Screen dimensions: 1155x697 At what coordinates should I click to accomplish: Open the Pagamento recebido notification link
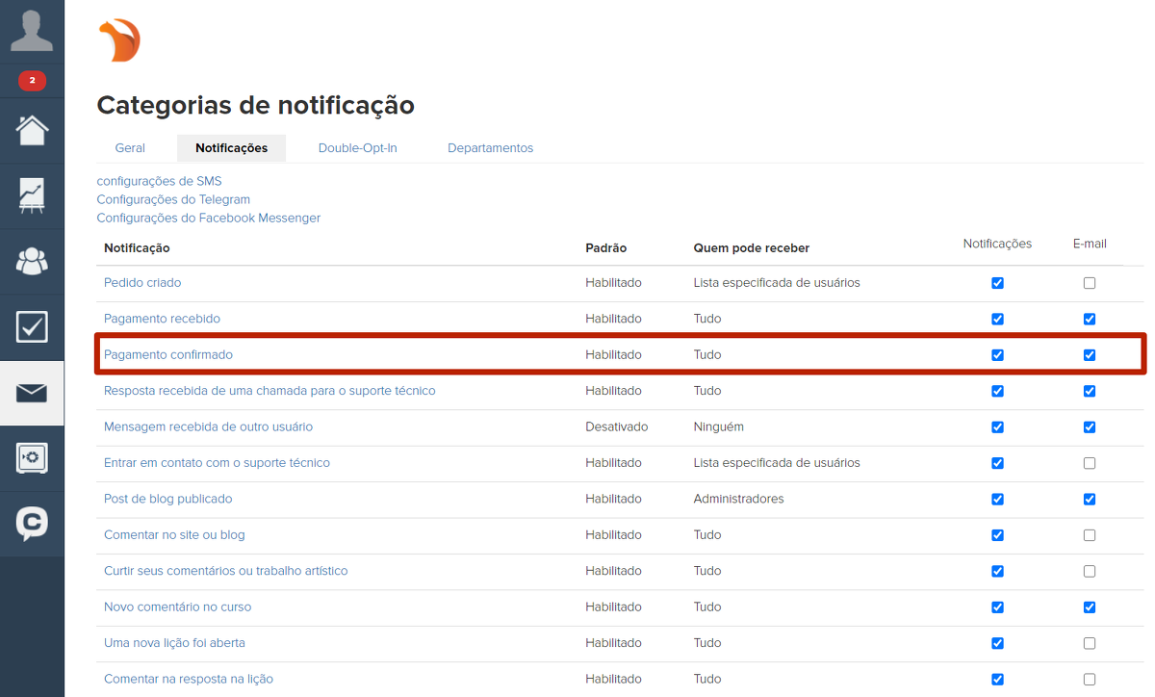click(162, 319)
